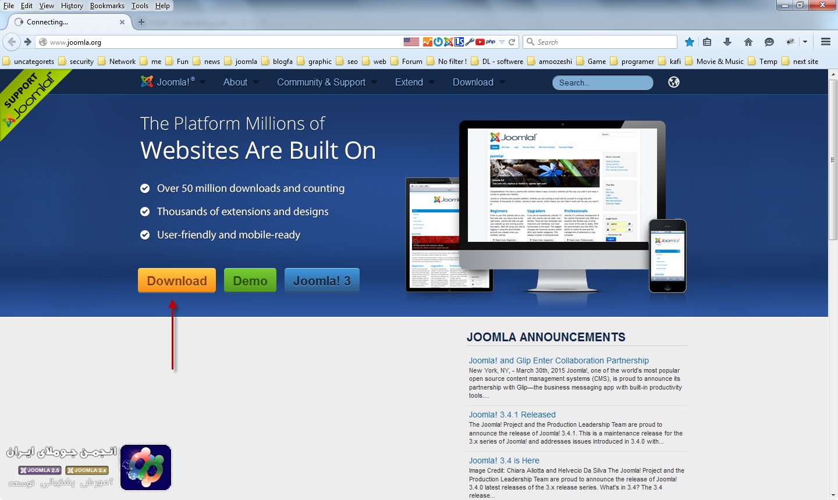Screen dimensions: 838x500
Task: Open the Bookmarks menu in menu bar
Action: (107, 6)
